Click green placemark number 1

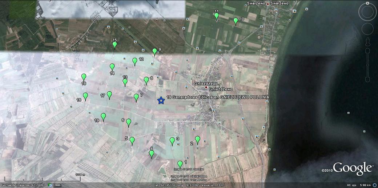click(x=180, y=164)
